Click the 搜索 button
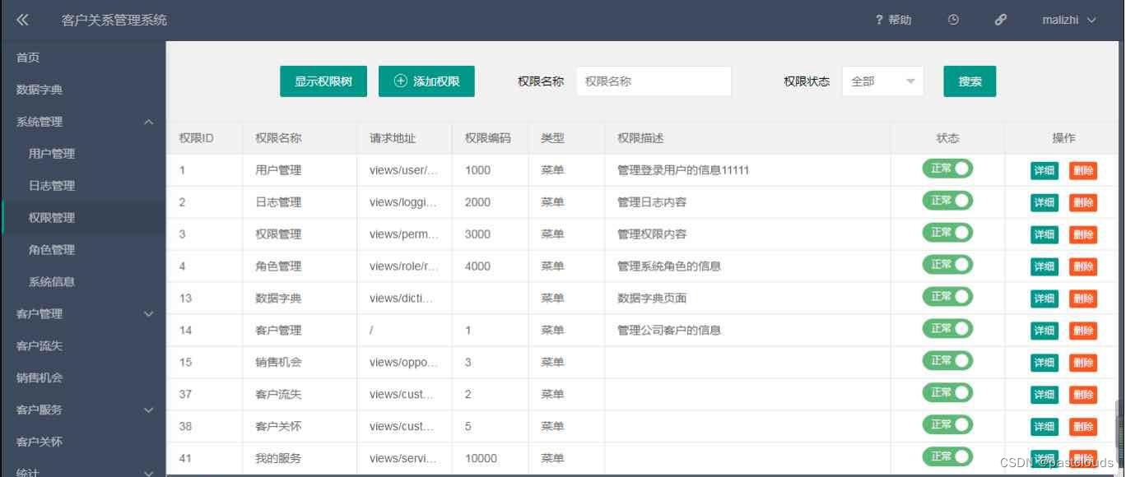1126x477 pixels. pos(970,81)
